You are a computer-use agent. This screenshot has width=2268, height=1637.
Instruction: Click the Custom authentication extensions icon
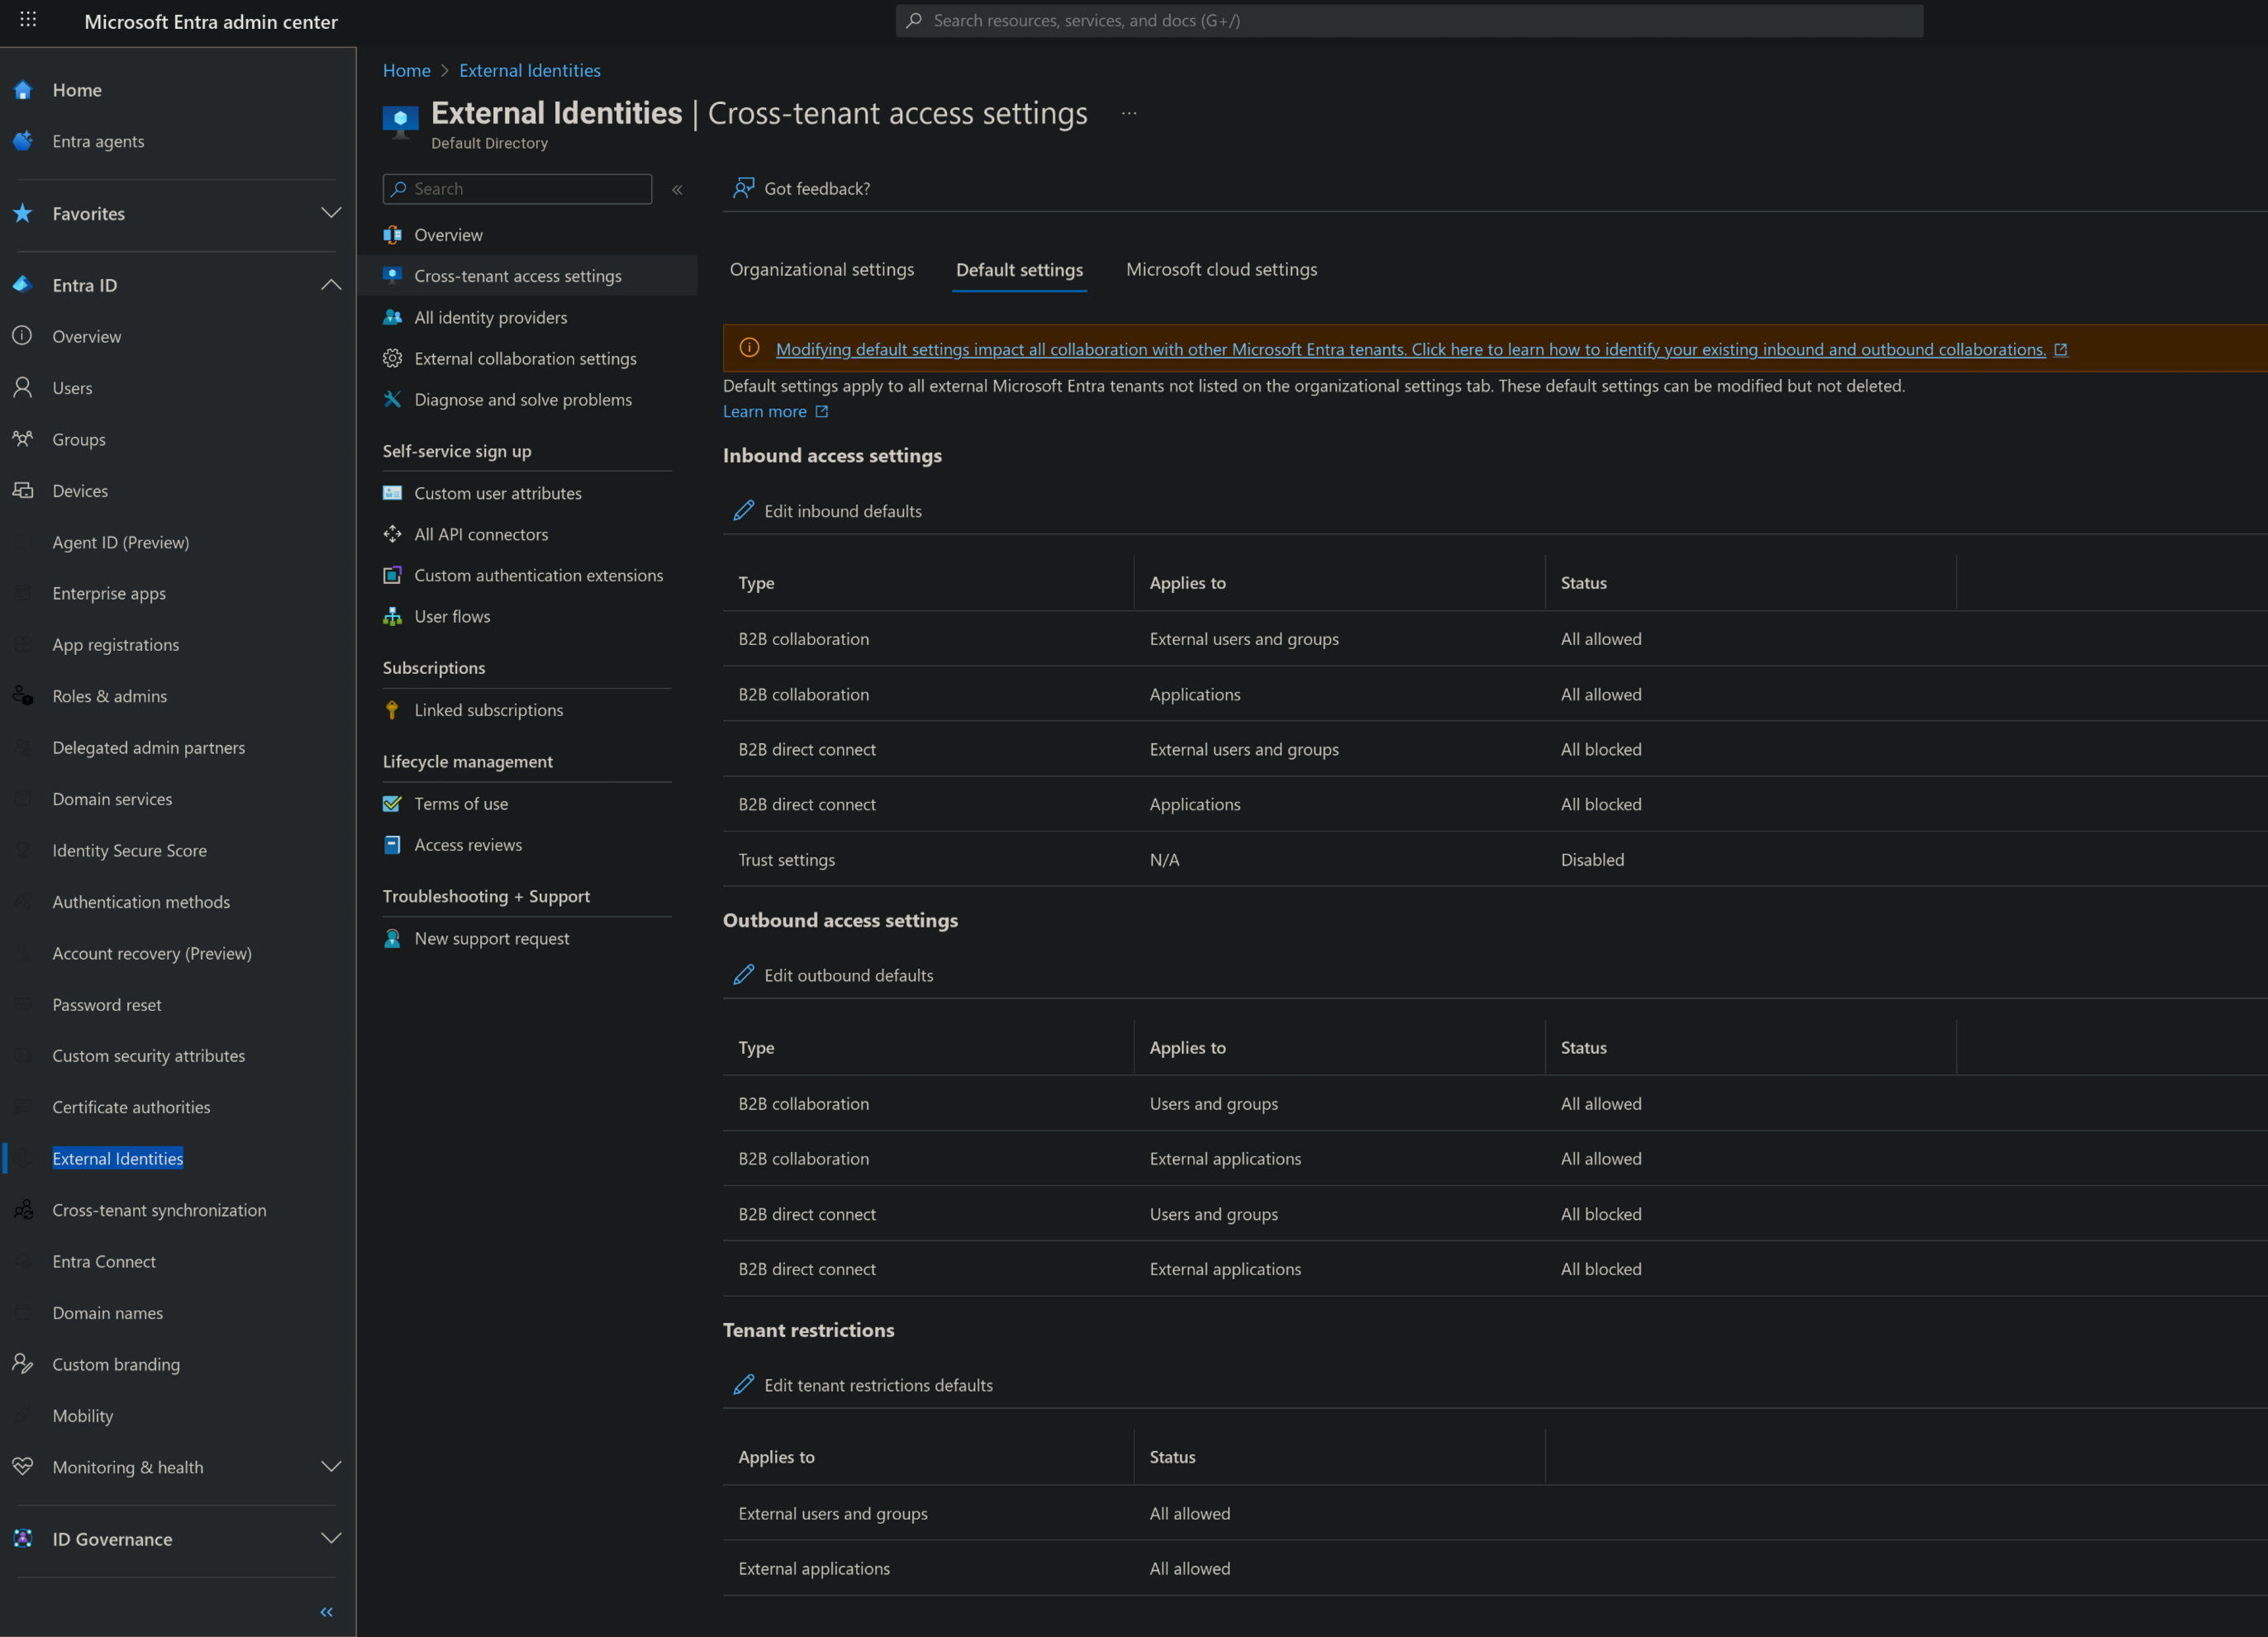(392, 575)
